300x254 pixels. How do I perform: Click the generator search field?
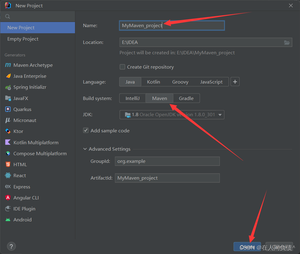point(38,16)
